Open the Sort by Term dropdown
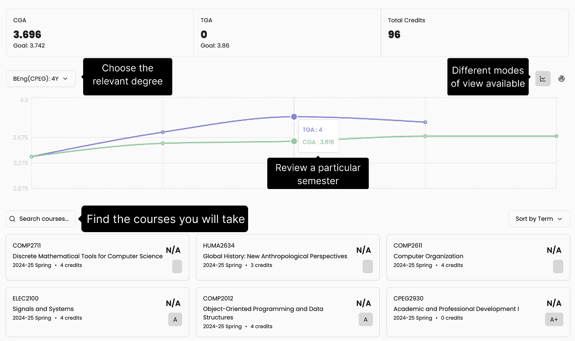Image resolution: width=575 pixels, height=341 pixels. 539,219
